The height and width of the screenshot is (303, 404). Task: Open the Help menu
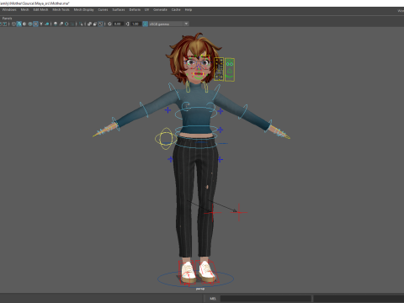point(189,10)
